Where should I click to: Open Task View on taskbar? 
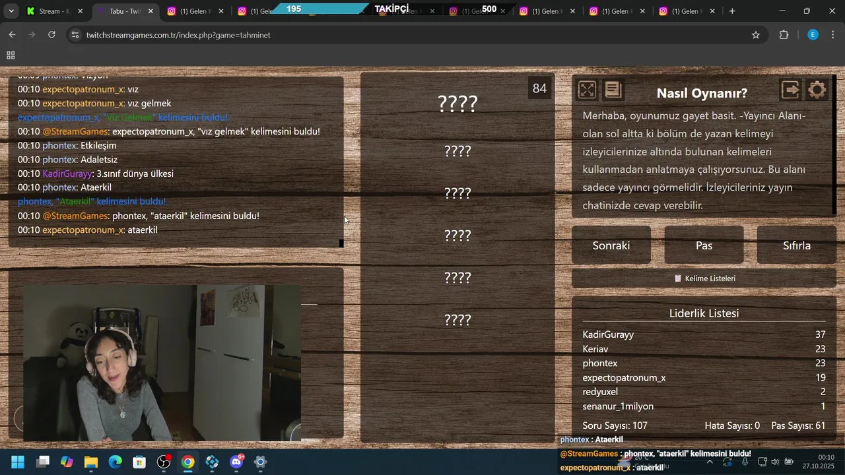pos(43,462)
